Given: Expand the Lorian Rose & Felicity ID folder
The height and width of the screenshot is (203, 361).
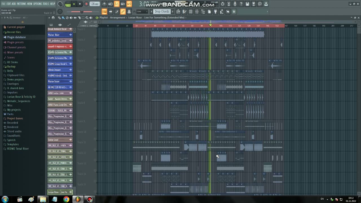Looking at the screenshot, I should [21, 97].
